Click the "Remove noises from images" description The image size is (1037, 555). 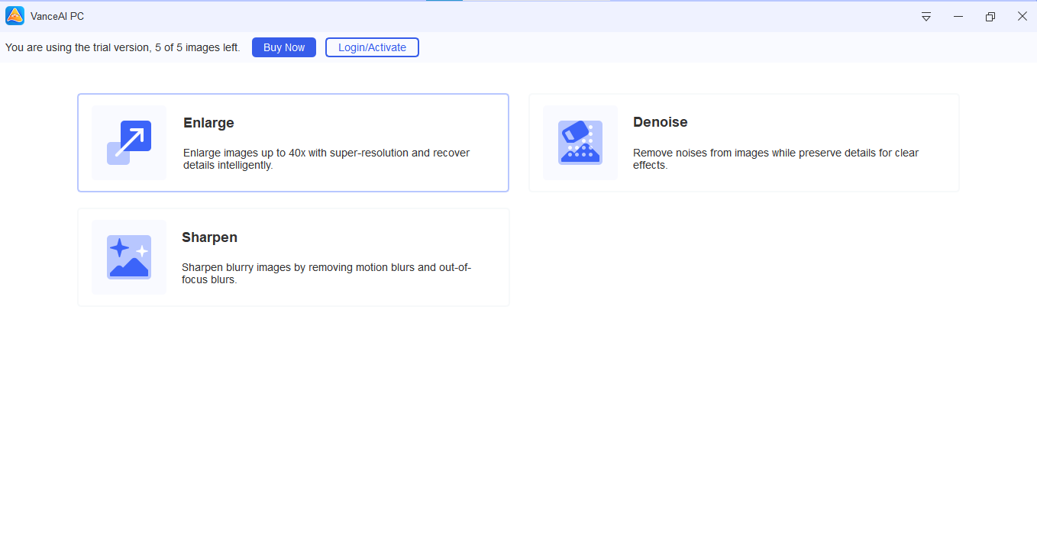[776, 159]
